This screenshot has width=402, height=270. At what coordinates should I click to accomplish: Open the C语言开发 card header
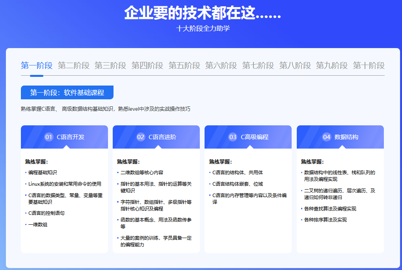(64, 137)
